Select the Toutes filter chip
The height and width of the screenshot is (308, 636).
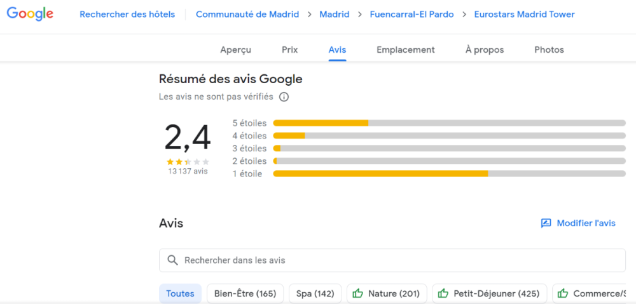[180, 293]
